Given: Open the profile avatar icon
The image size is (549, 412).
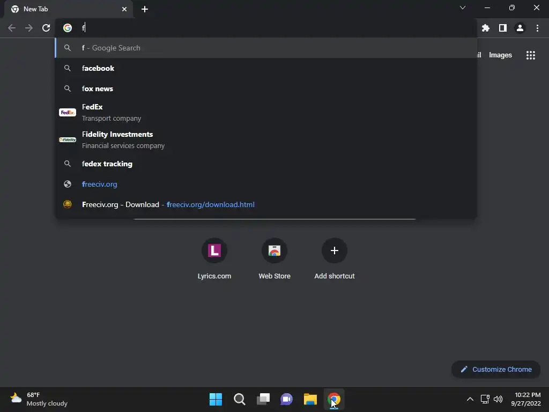Looking at the screenshot, I should tap(520, 28).
